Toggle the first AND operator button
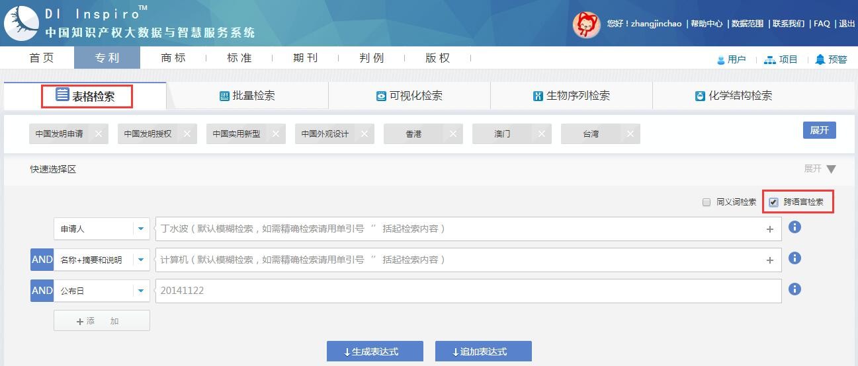This screenshot has width=858, height=366. pos(42,260)
